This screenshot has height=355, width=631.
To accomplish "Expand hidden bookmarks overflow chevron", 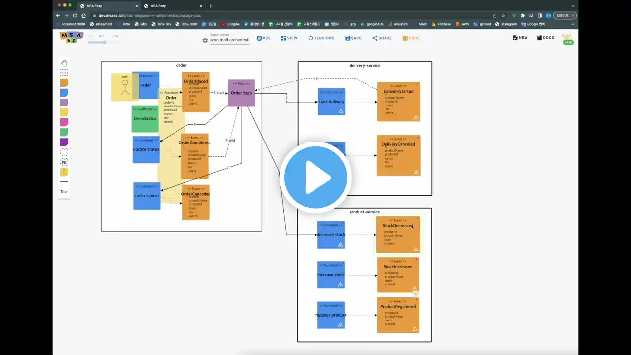I will pyautogui.click(x=572, y=24).
